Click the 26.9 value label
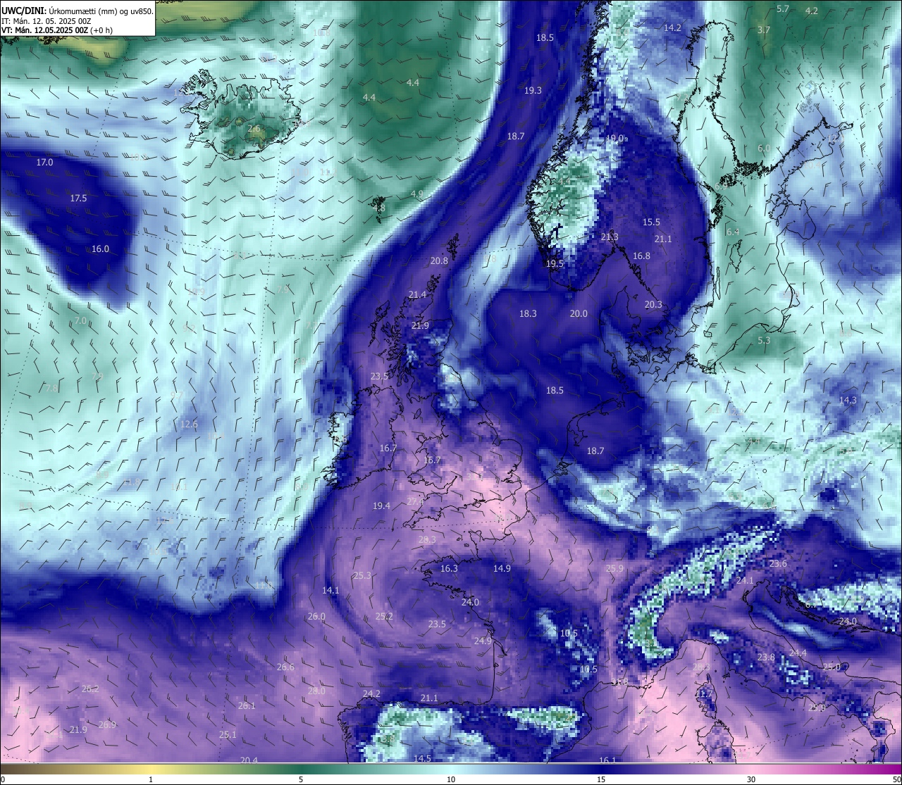Screen dimensions: 902x785 tap(107, 725)
